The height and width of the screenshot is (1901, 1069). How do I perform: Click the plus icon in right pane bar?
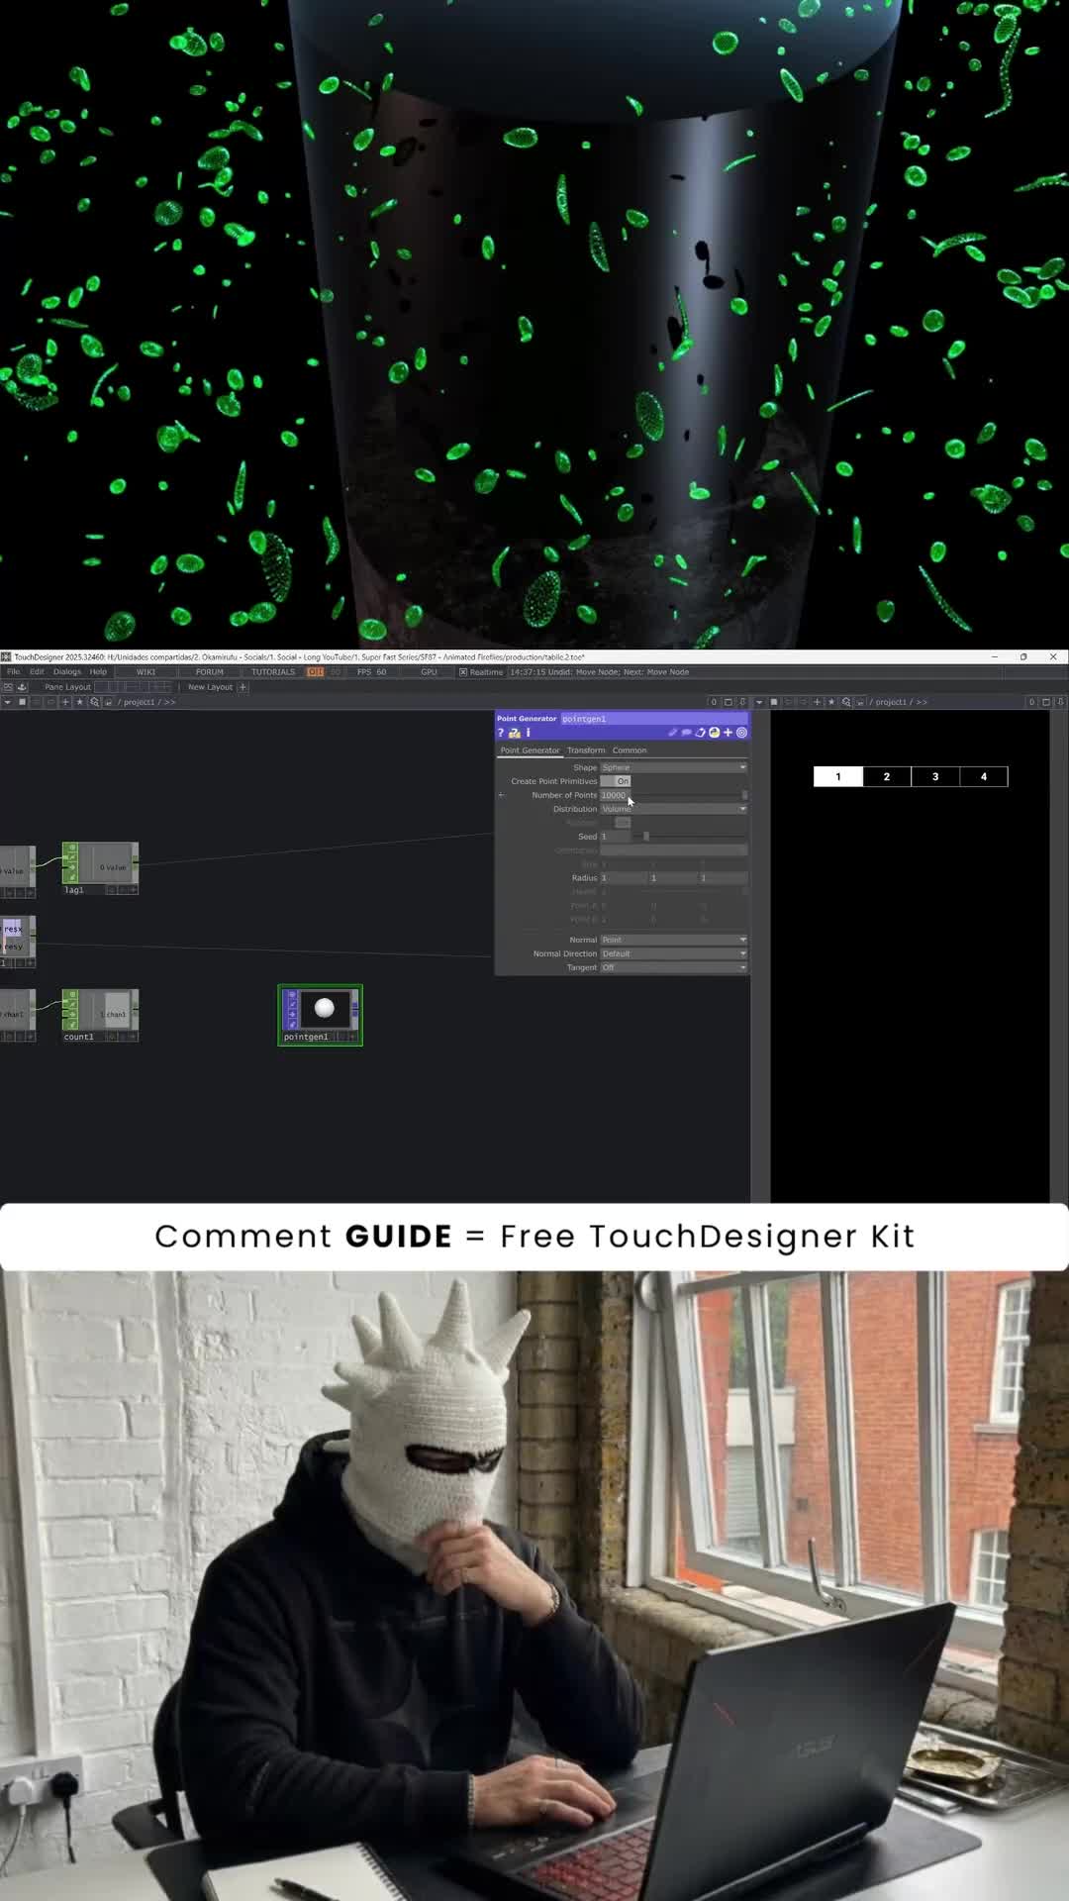817,702
